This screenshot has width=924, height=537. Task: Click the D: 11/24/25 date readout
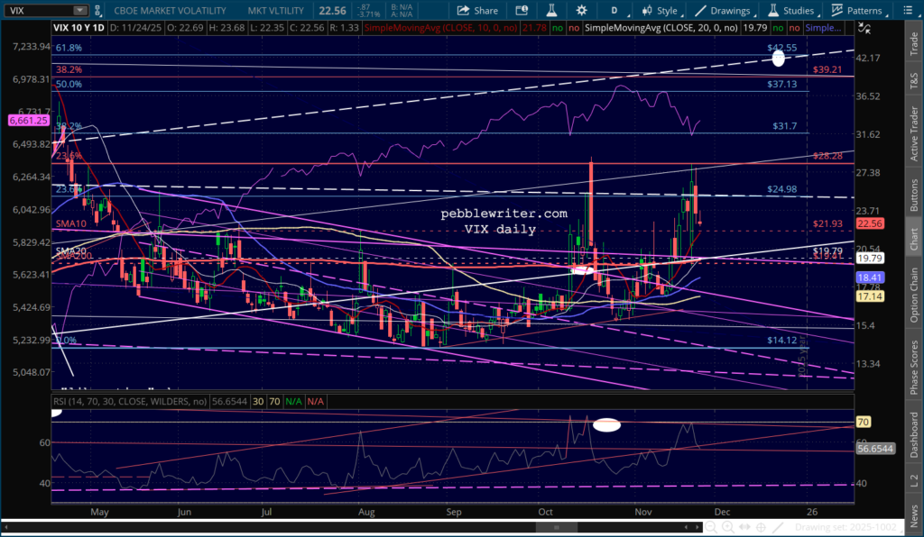135,28
